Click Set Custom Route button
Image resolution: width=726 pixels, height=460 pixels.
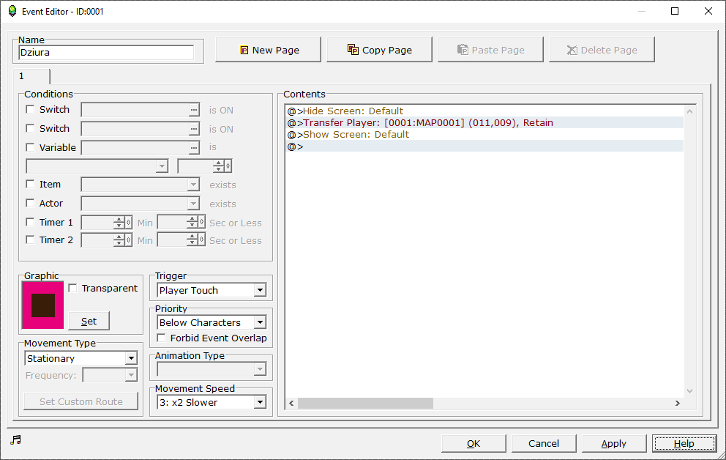coord(81,401)
